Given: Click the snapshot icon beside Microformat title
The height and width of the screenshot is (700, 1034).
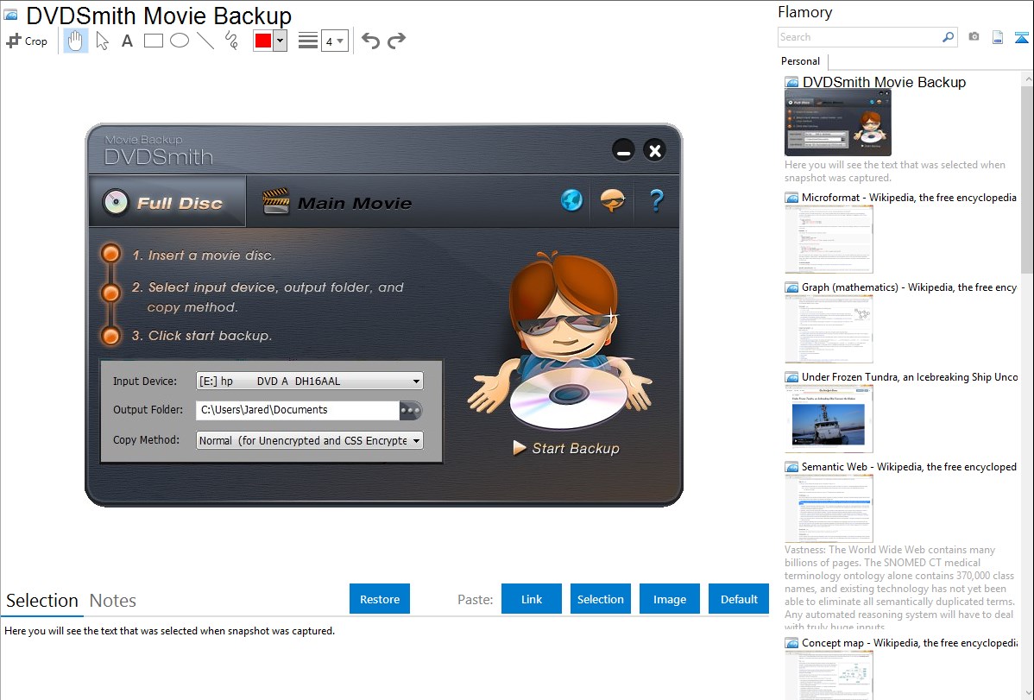Looking at the screenshot, I should coord(791,198).
